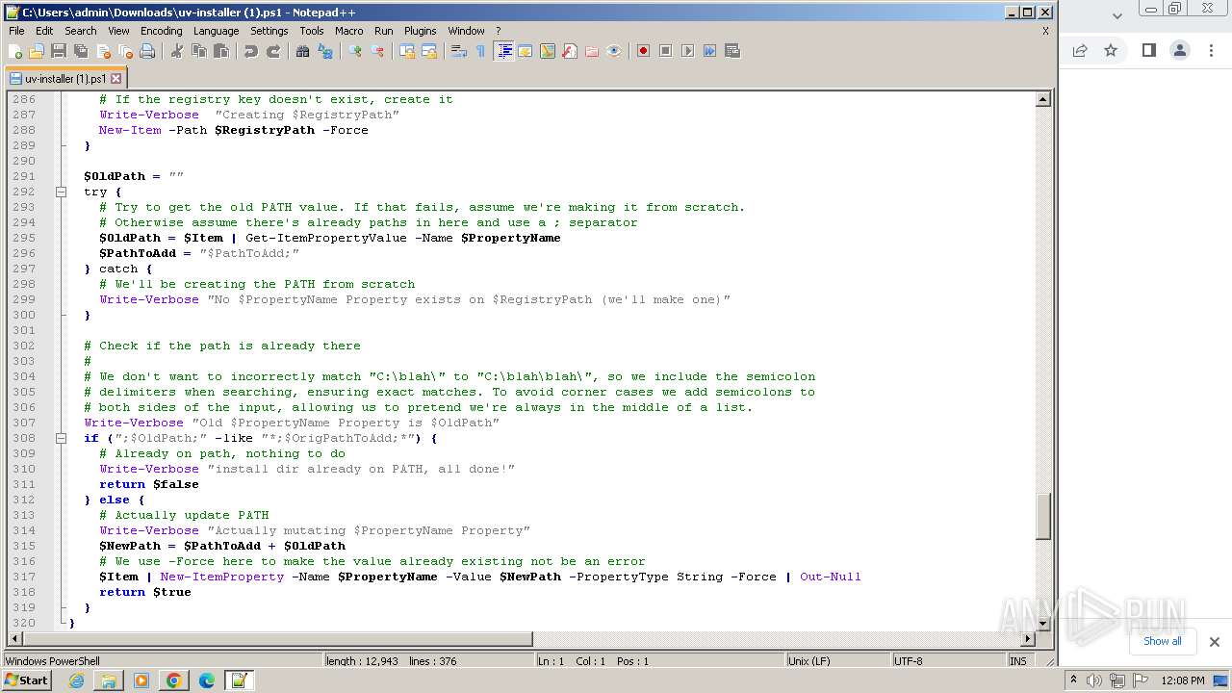
Task: Cut the selection with the scissors icon
Action: pos(177,51)
